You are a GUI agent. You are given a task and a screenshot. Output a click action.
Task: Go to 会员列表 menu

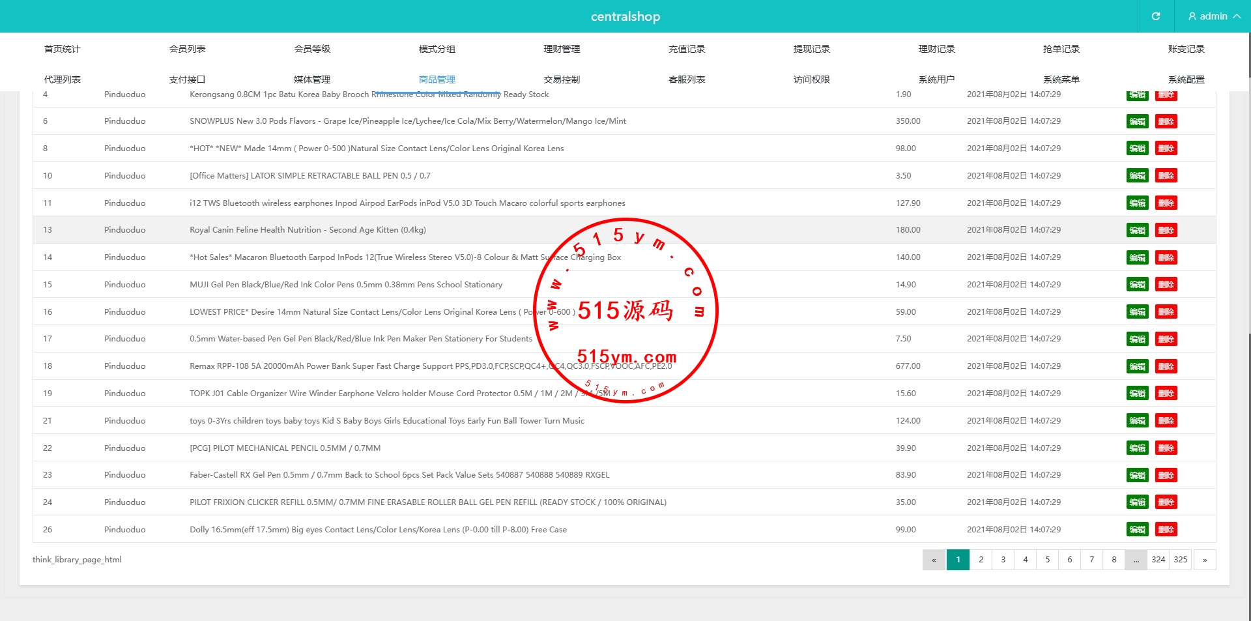point(187,49)
